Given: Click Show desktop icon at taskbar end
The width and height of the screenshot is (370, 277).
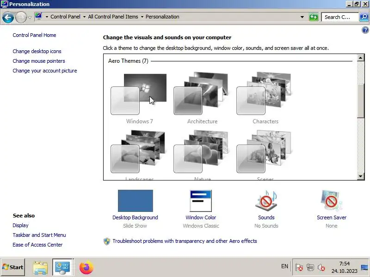Looking at the screenshot, I should (x=364, y=268).
